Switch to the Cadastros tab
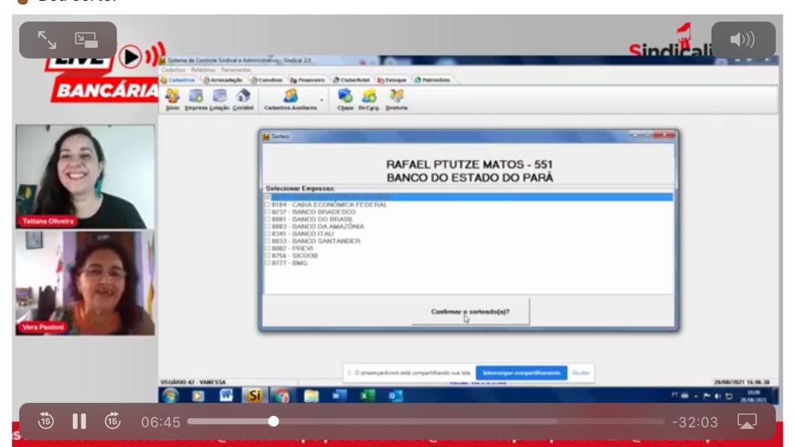Screen dimensions: 795x447 tap(179, 80)
